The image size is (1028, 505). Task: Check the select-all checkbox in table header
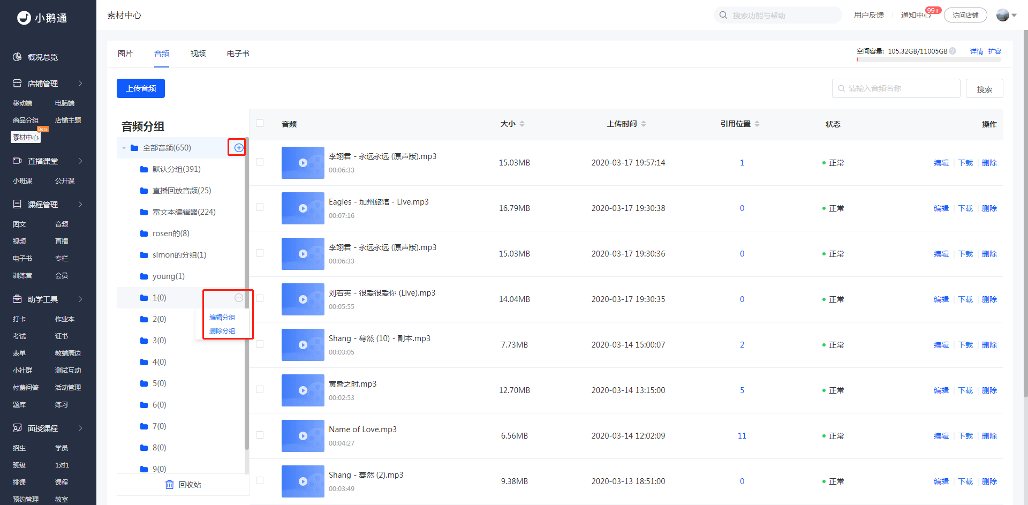coord(260,123)
